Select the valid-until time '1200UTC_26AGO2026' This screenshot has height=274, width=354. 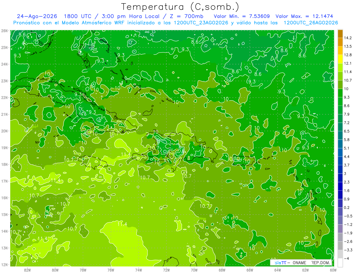[310, 22]
